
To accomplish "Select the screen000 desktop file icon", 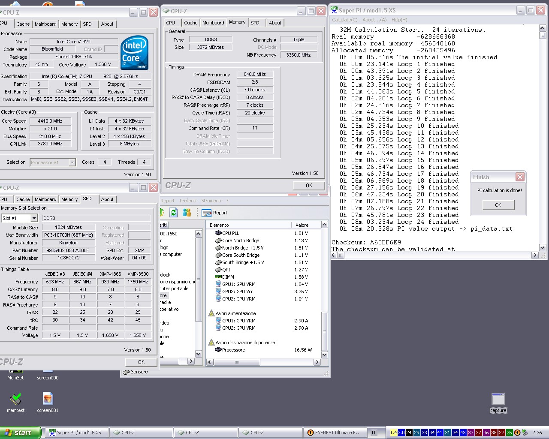I will (48, 375).
